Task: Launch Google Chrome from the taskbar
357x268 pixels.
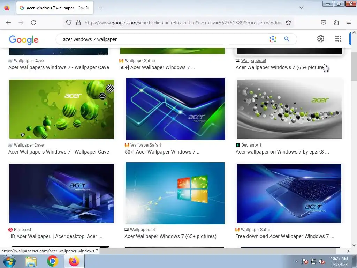Action: pyautogui.click(x=53, y=261)
